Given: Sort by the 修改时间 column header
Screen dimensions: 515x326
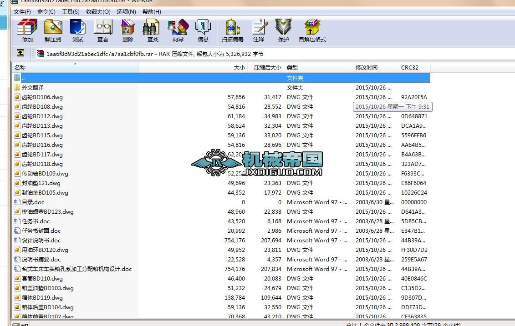Looking at the screenshot, I should [x=376, y=68].
